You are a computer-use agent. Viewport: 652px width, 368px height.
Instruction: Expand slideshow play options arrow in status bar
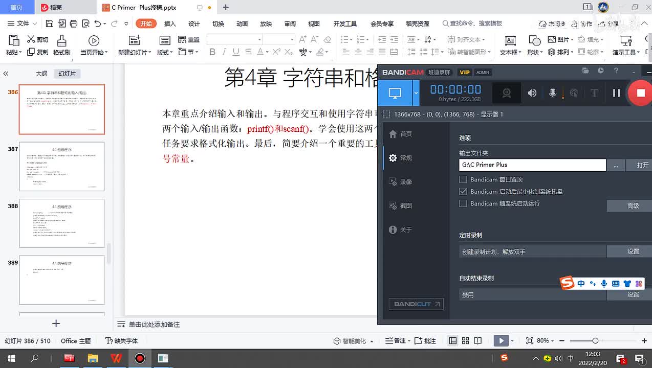click(x=512, y=340)
